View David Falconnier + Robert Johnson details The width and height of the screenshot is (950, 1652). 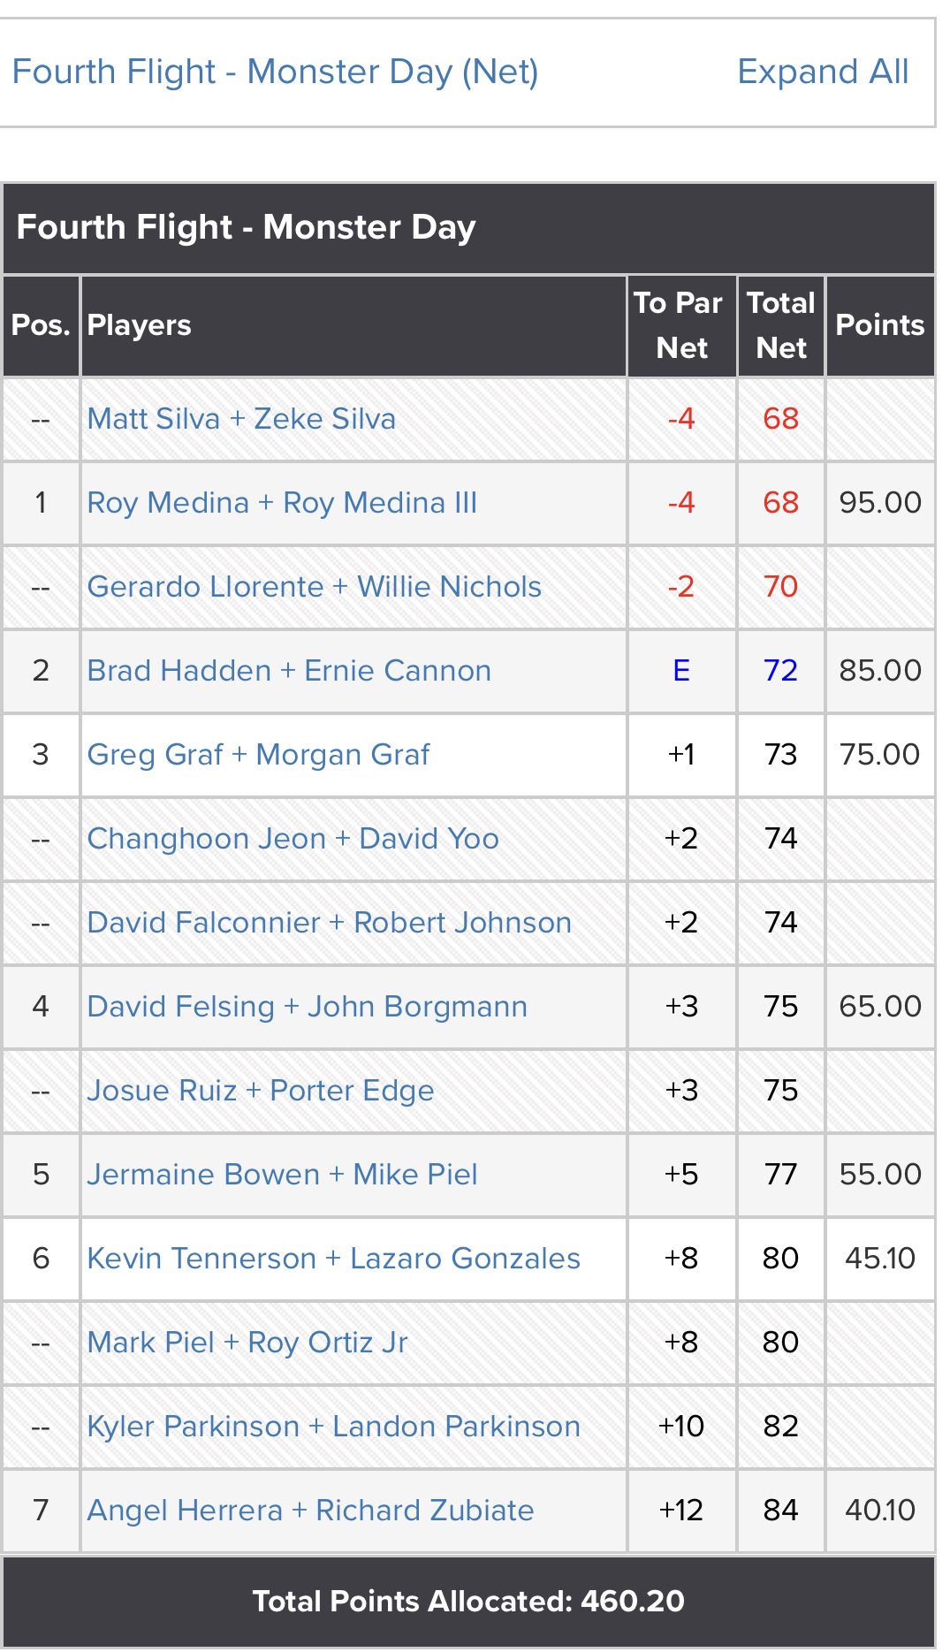tap(329, 922)
